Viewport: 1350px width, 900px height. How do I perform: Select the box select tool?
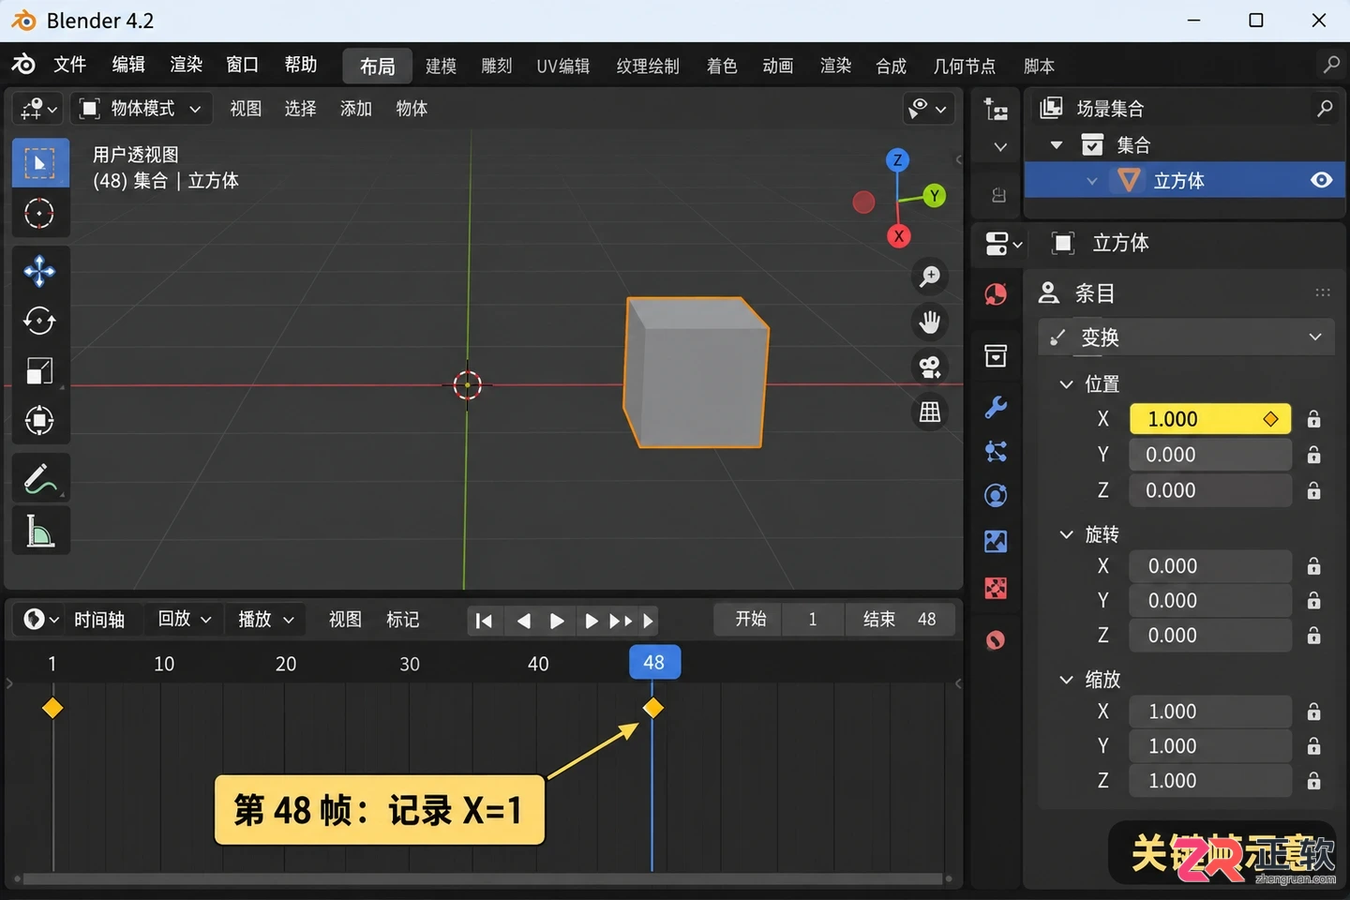pyautogui.click(x=40, y=163)
